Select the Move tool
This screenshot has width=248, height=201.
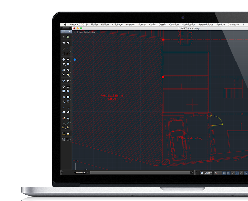click(64, 87)
